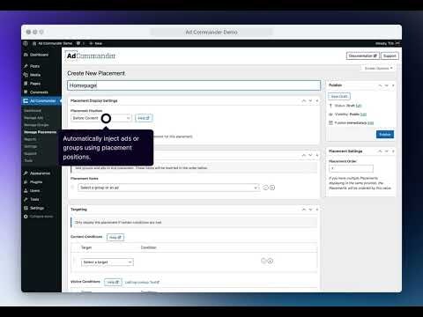The height and width of the screenshot is (317, 423).
Task: Open Manage Placements submenu item
Action: click(41, 132)
